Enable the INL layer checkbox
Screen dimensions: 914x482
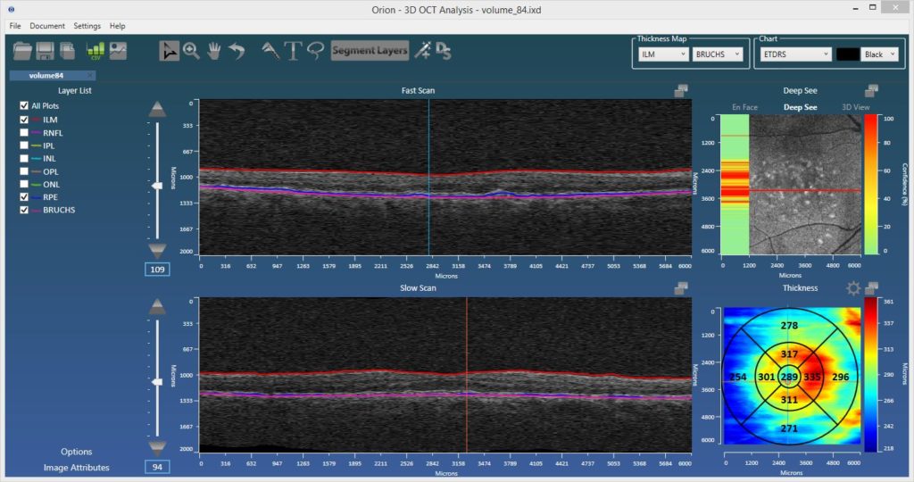24,159
